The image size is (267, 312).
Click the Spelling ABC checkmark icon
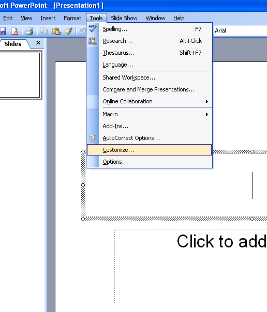pos(93,28)
